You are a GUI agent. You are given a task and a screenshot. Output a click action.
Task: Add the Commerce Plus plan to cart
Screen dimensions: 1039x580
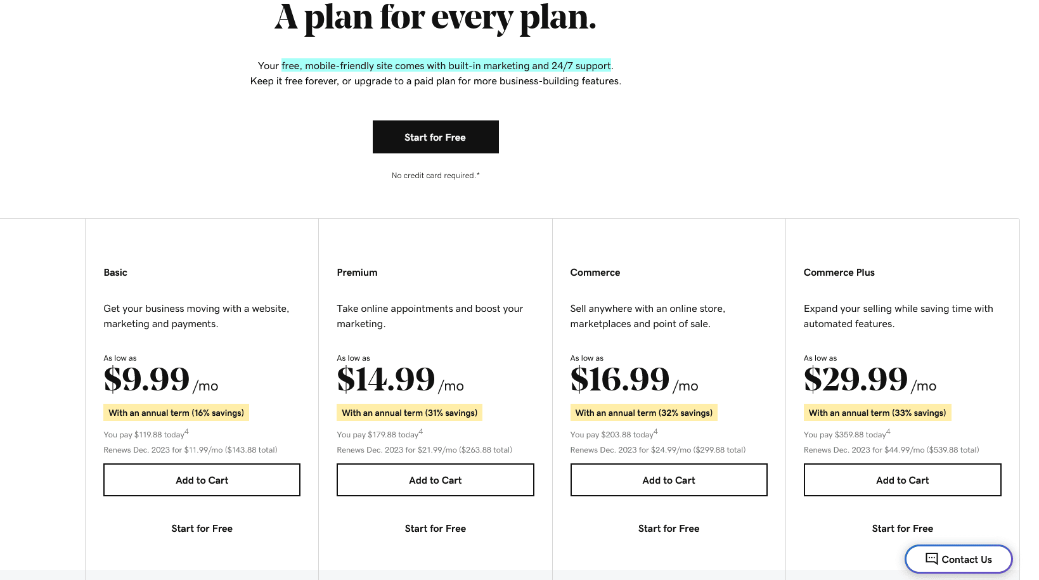tap(902, 480)
